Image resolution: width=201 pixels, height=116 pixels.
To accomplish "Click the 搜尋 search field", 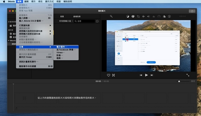I will coord(84,21).
